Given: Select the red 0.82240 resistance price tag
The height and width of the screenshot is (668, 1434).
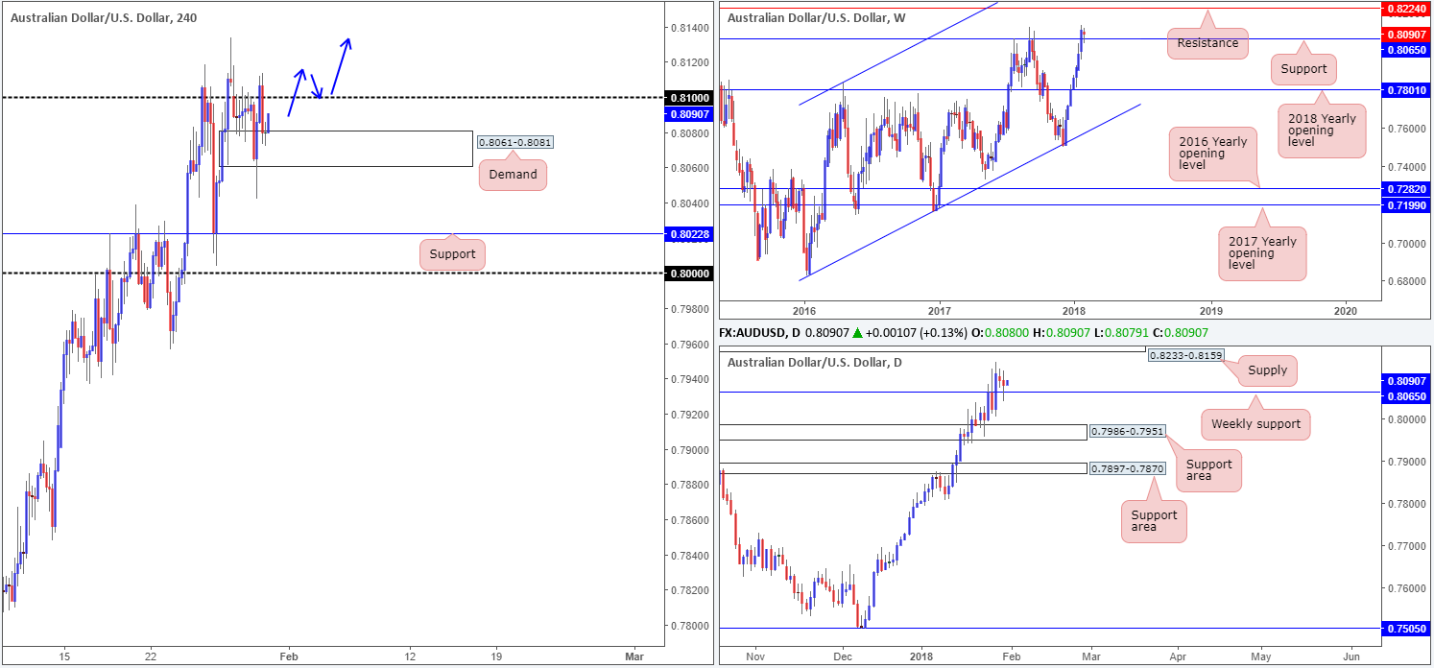Looking at the screenshot, I should [1404, 8].
